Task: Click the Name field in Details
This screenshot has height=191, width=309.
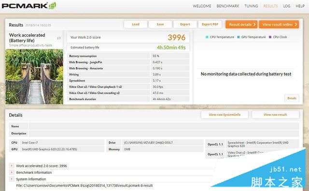Action: coord(164,126)
